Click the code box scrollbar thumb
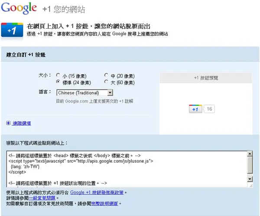 point(250,165)
